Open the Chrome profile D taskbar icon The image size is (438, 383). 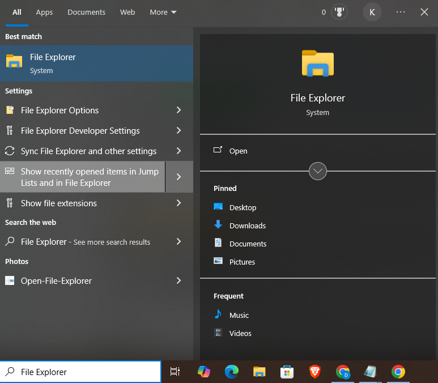343,372
